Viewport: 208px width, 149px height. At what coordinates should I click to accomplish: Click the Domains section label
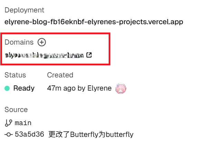(x=19, y=42)
